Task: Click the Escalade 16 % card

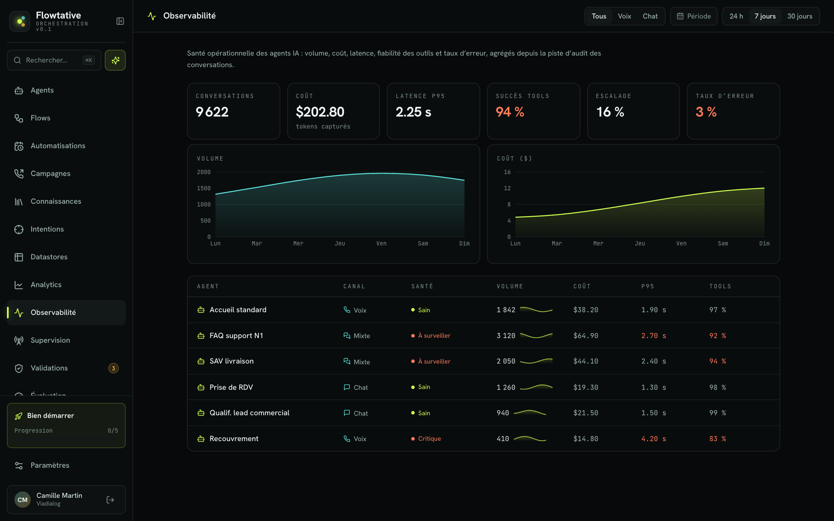Action: 634,111
